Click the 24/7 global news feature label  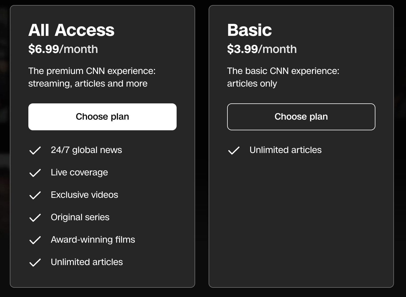pyautogui.click(x=86, y=150)
